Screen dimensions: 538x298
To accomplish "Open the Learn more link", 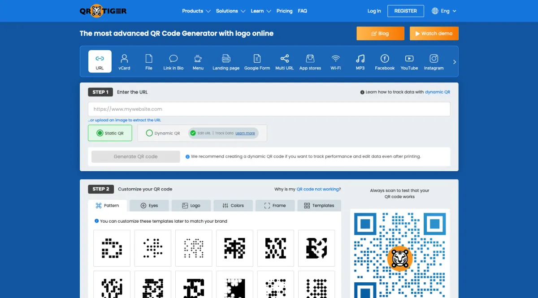I will click(245, 133).
